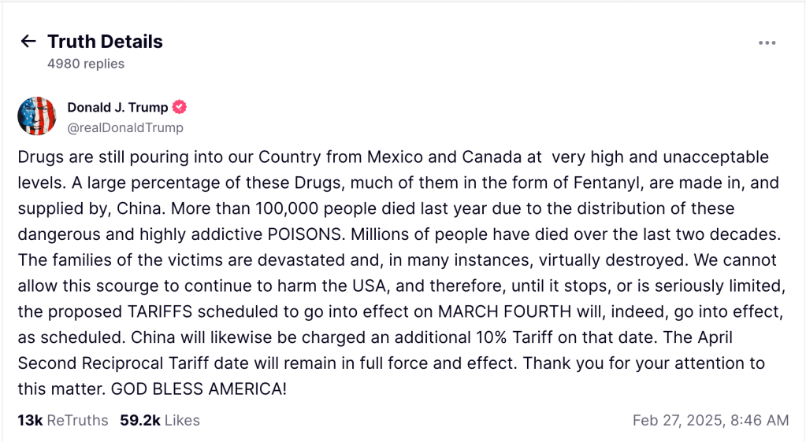The height and width of the screenshot is (442, 806).
Task: Open the flag-painted profile avatar
Action: pos(37,116)
